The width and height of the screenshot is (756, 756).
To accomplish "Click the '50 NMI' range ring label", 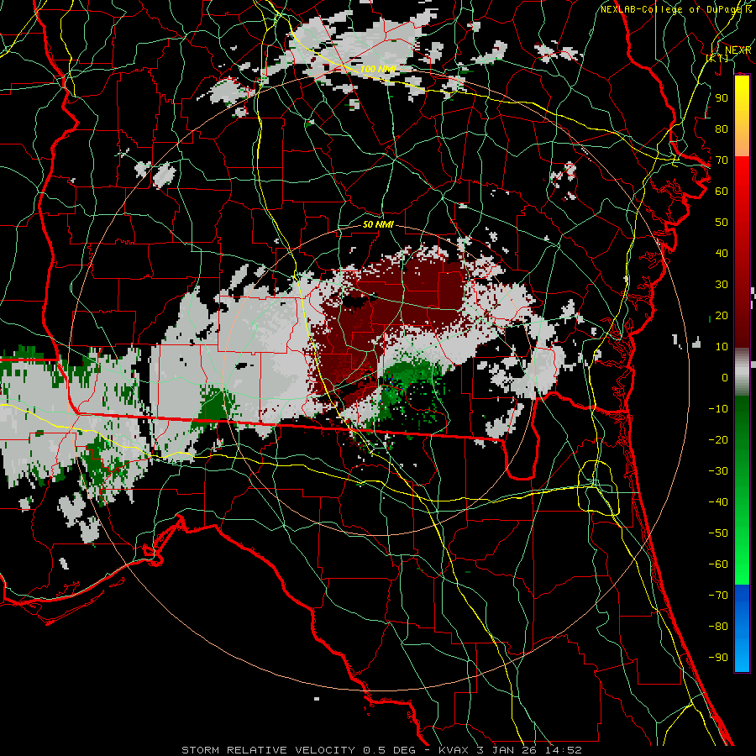I will click(x=378, y=224).
